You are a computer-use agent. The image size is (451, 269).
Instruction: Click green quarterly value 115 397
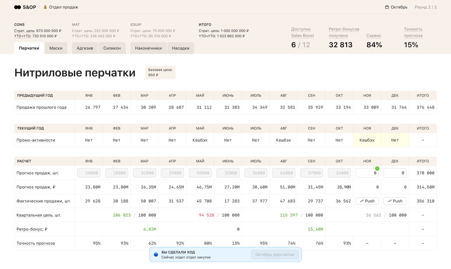click(289, 215)
